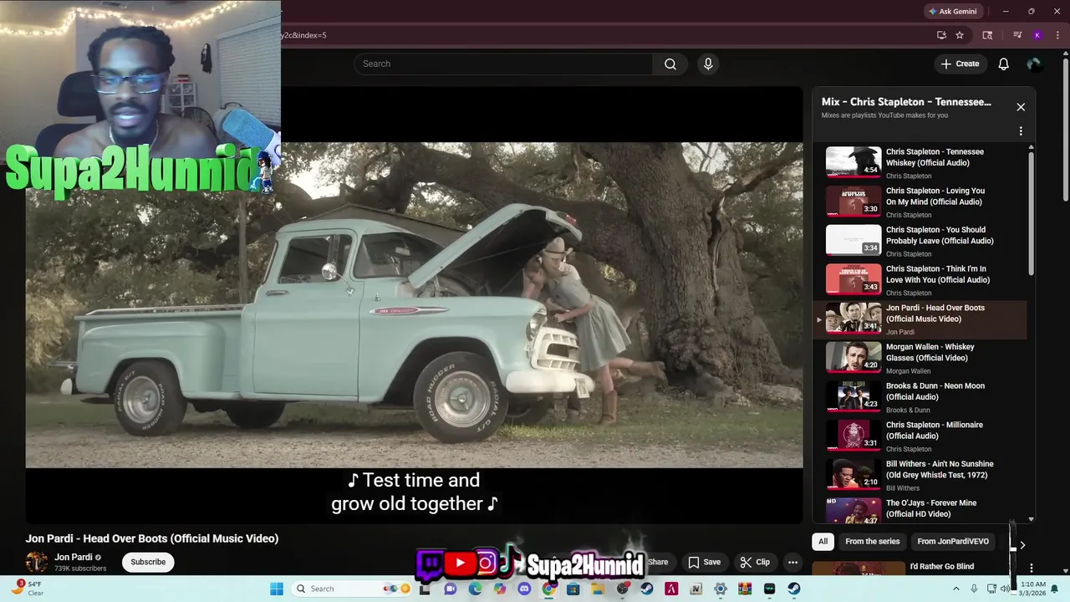Click the video title Head Over Boots

pyautogui.click(x=152, y=538)
